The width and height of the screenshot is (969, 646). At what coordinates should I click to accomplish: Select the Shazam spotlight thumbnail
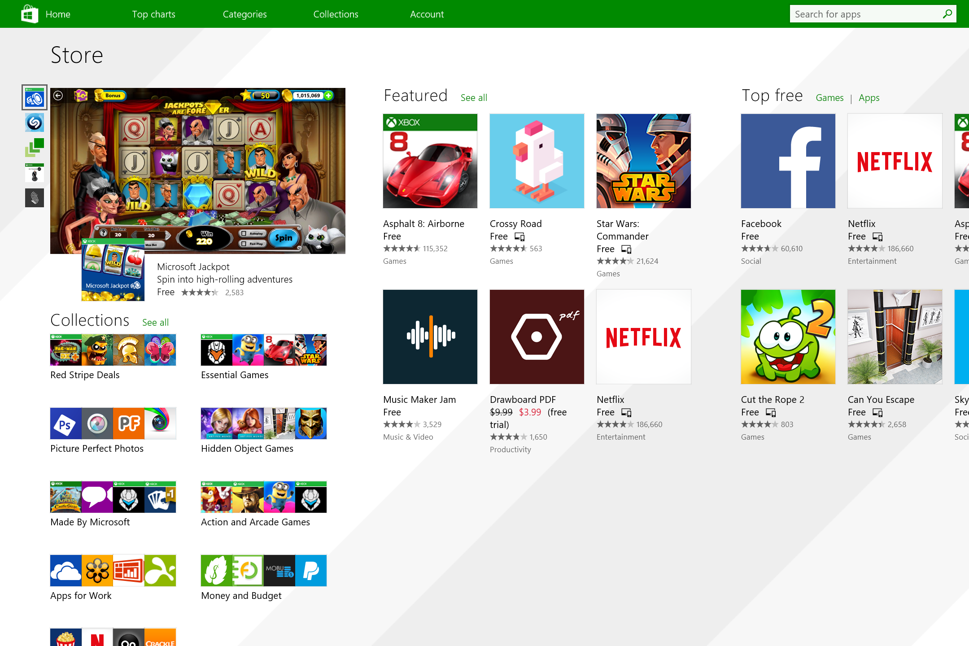tap(35, 122)
